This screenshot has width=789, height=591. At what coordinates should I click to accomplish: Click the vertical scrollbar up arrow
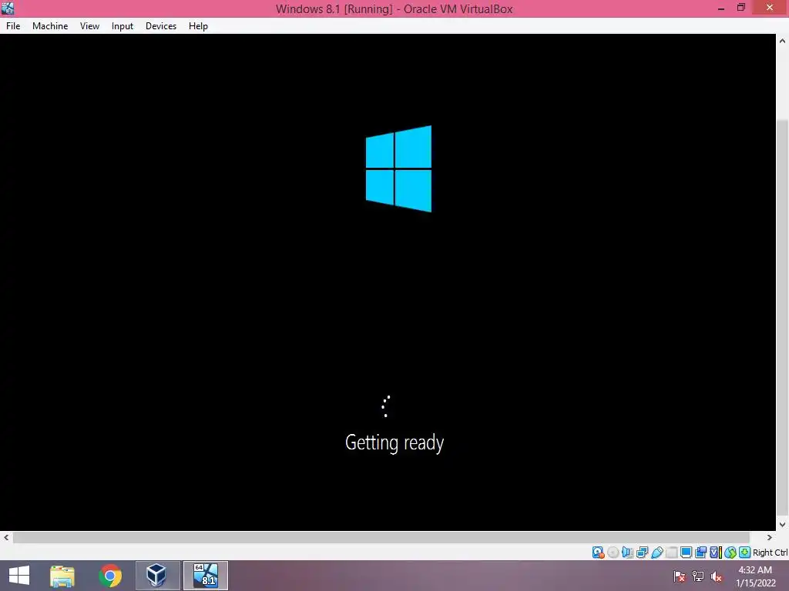point(783,42)
